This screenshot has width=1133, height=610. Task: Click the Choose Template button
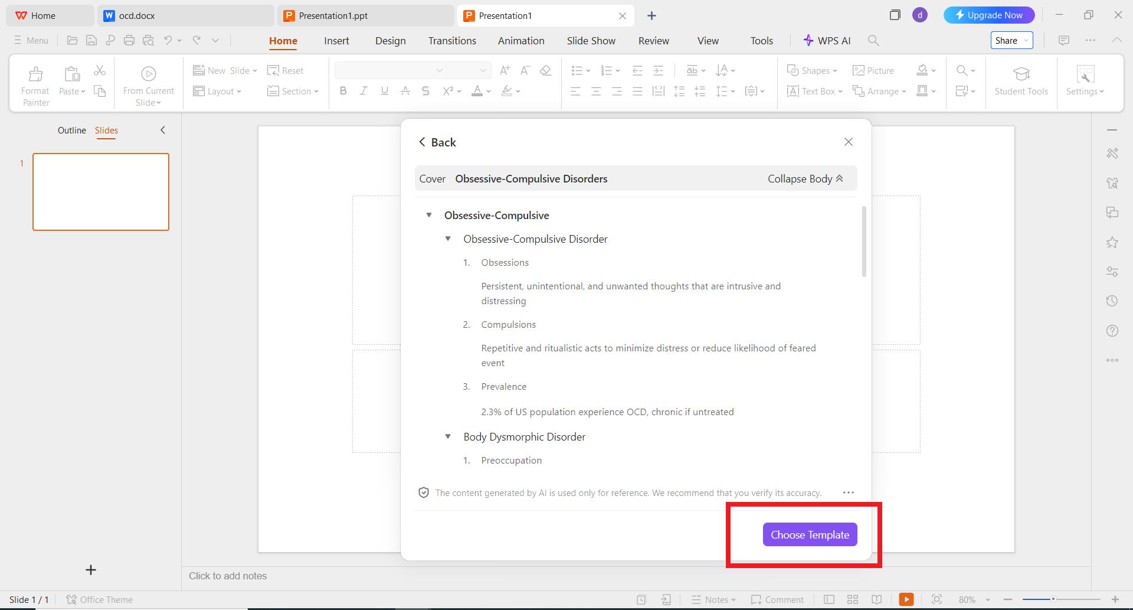[810, 534]
